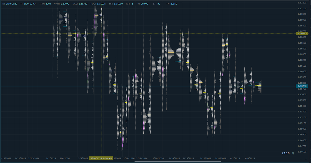The image size is (311, 163).
Task: Select the MP value 1.16900
Action: 118,4
